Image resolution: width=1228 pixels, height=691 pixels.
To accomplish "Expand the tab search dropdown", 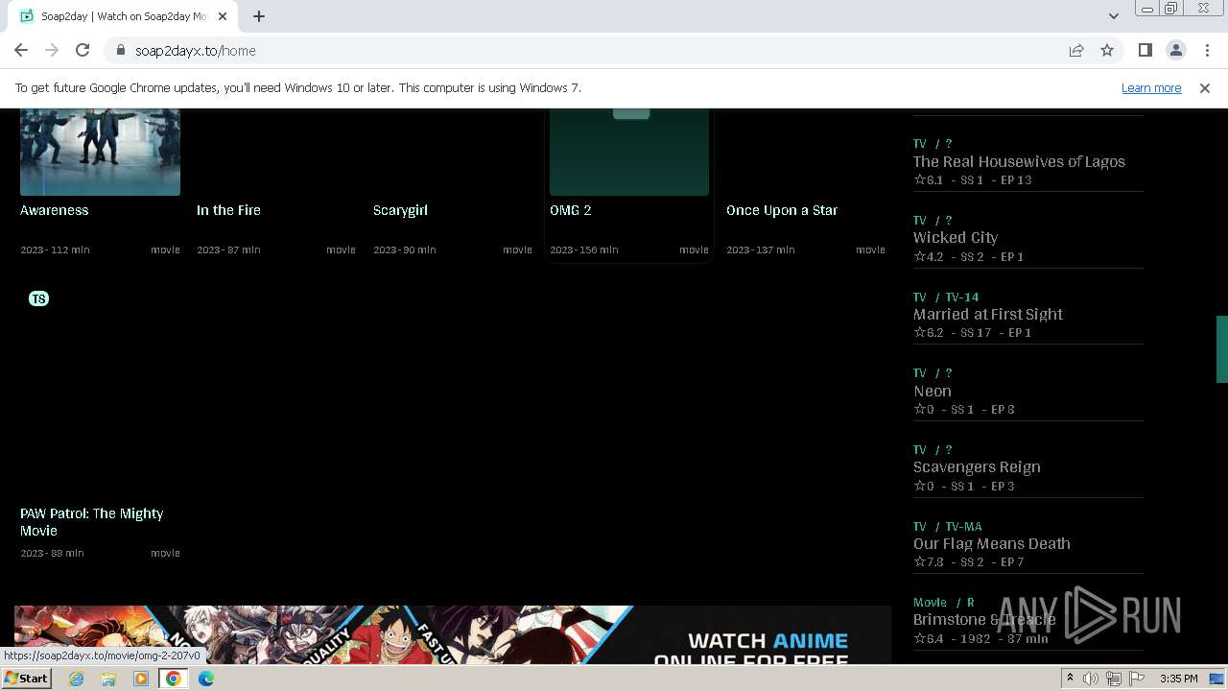I will tap(1114, 16).
